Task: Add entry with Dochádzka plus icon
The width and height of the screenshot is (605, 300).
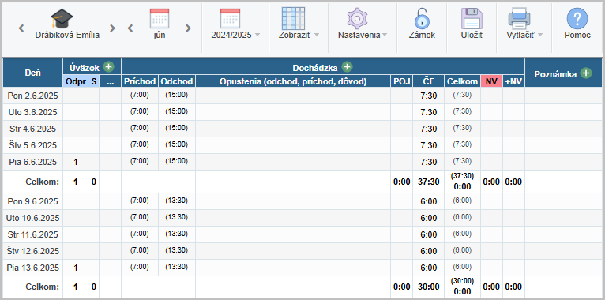Action: point(348,67)
